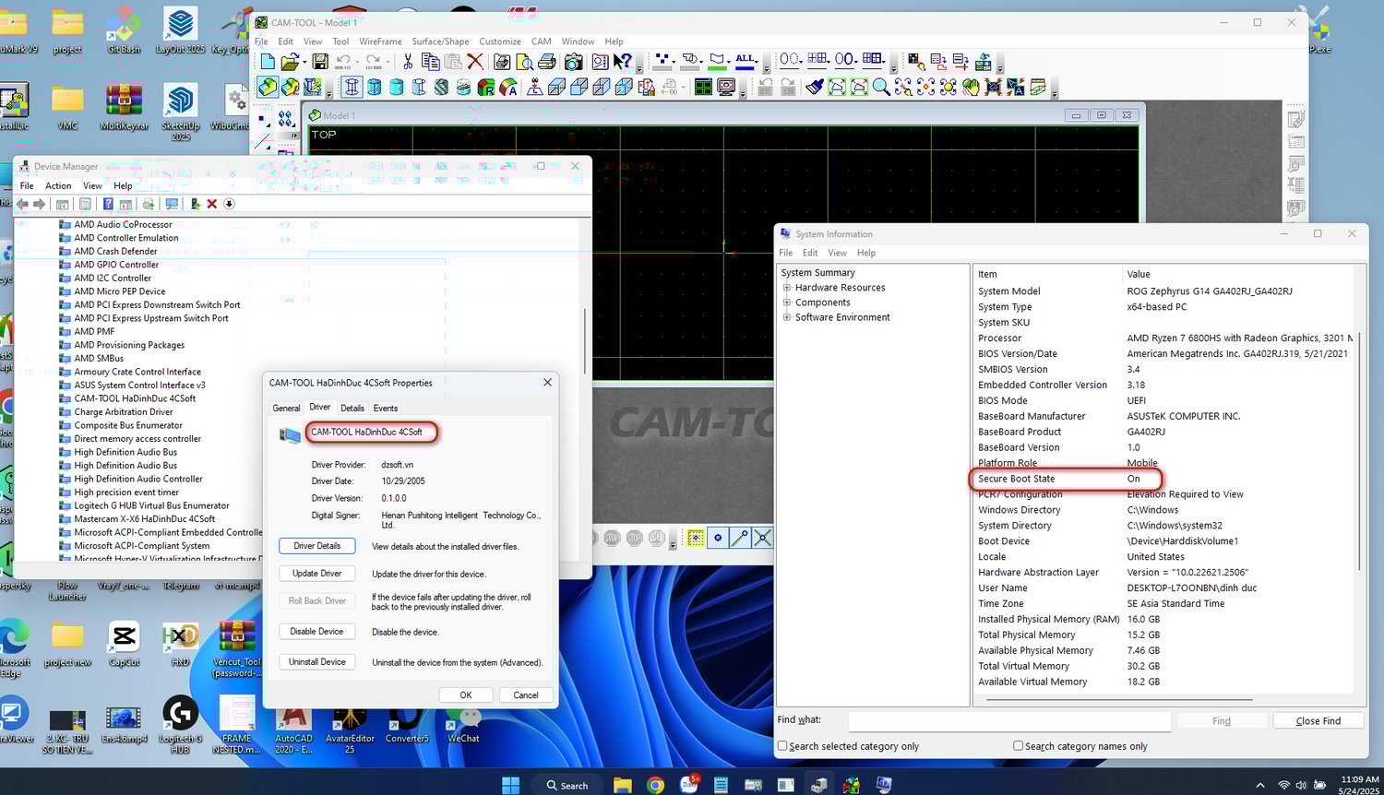1384x795 pixels.
Task: Select CAM-TOOL HaDinhDuc 4CSoft in device list
Action: tap(135, 398)
